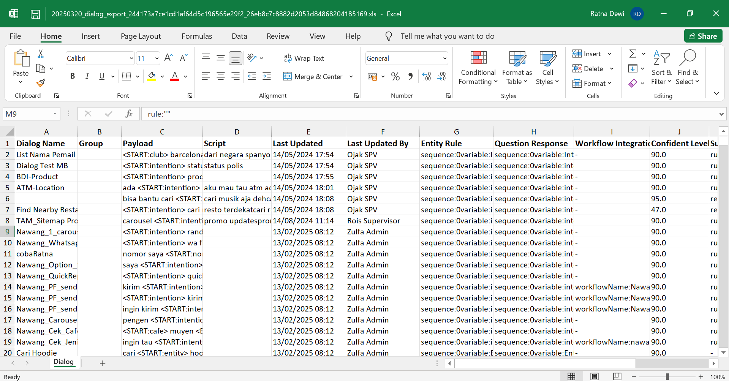Click the Share button
729x381 pixels.
tap(703, 36)
